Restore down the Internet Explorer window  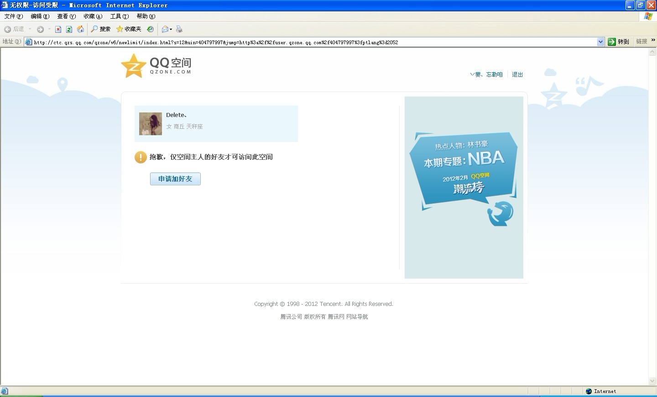click(x=641, y=5)
